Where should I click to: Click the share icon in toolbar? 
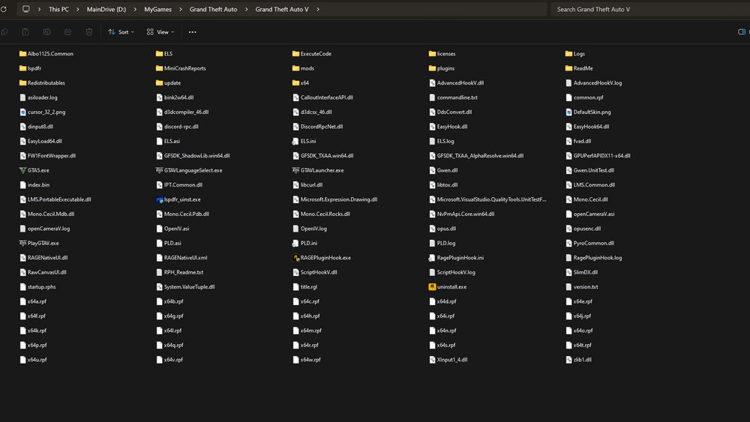tap(67, 32)
